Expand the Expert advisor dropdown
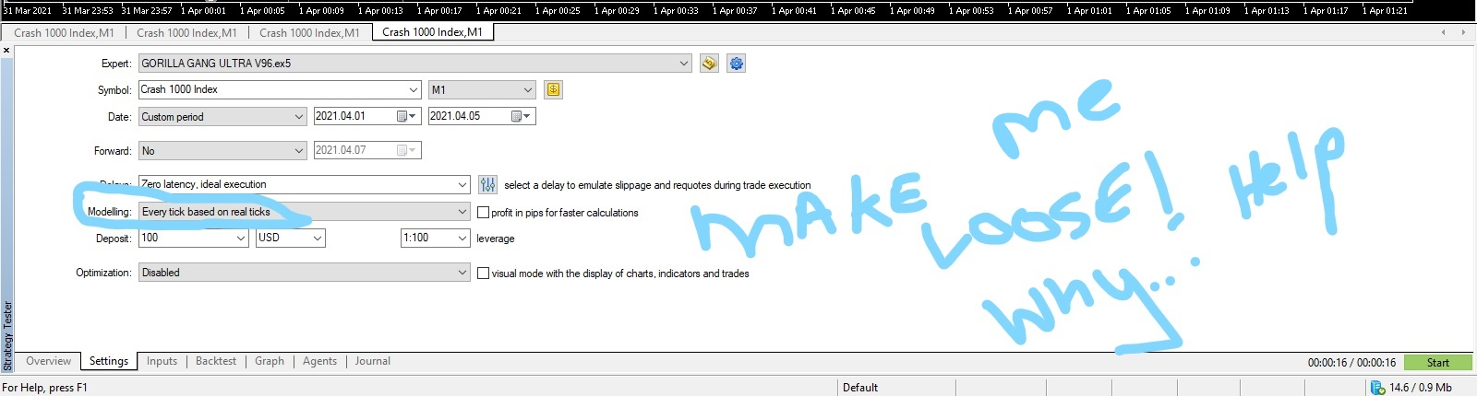Viewport: 1477px width, 396px height. [x=684, y=64]
